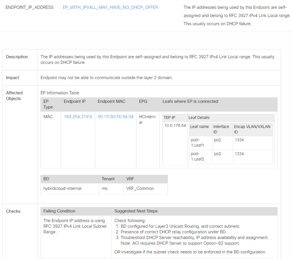The width and height of the screenshot is (292, 259).
Task: Open the endpoint MAC 00:15:5D:FE:94:04 link
Action: coord(115,117)
